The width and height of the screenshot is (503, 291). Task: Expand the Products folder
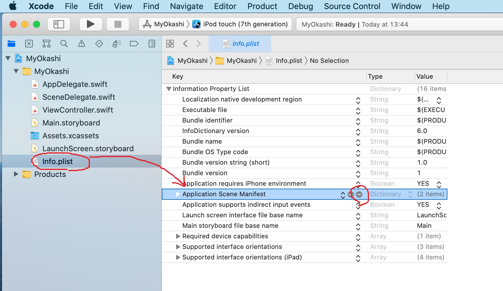[x=16, y=174]
